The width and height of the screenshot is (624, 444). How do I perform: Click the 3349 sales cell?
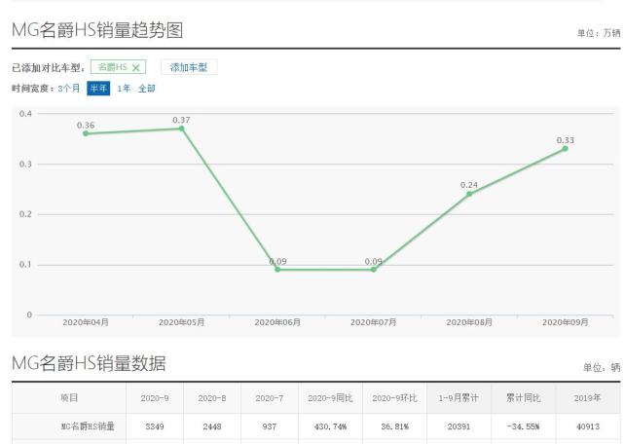[x=155, y=426]
